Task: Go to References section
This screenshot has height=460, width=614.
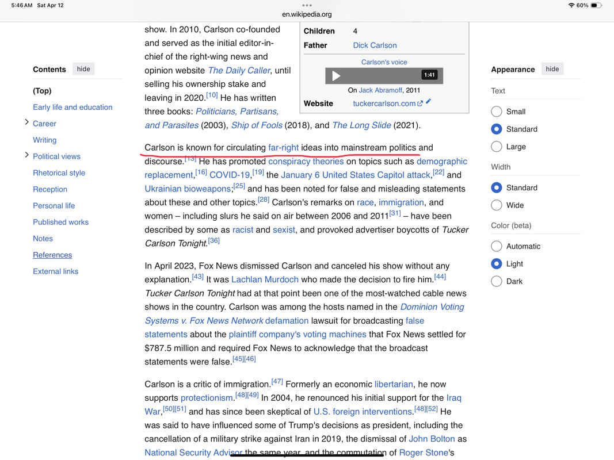Action: click(52, 255)
